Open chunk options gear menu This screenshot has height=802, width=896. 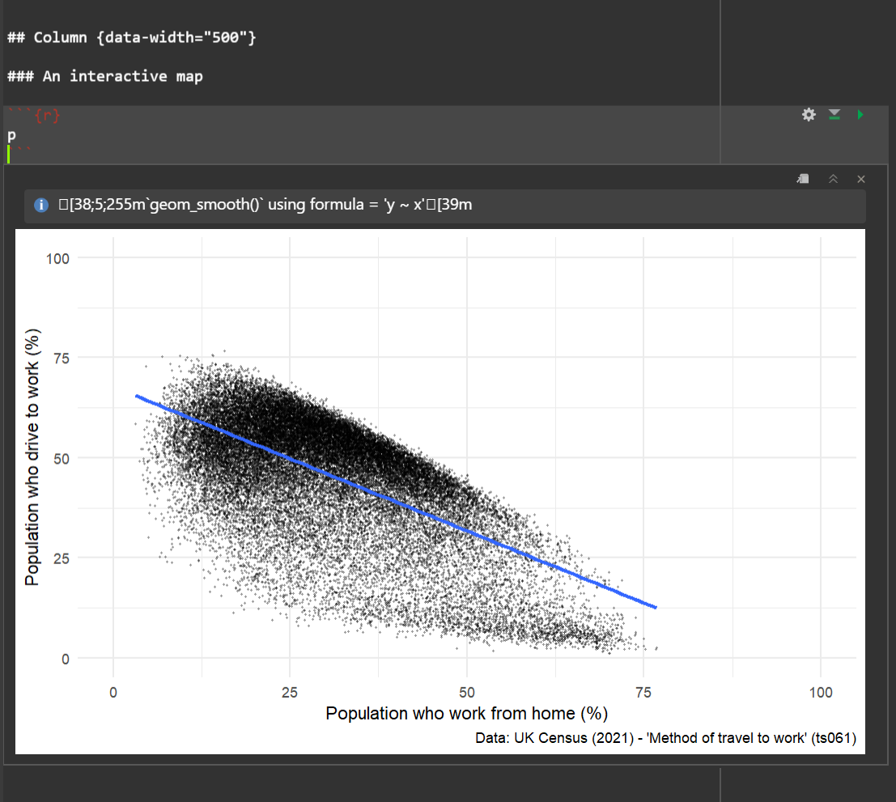(808, 115)
